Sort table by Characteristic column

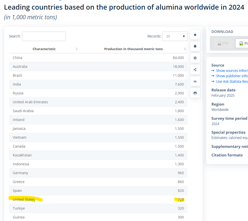44,49
